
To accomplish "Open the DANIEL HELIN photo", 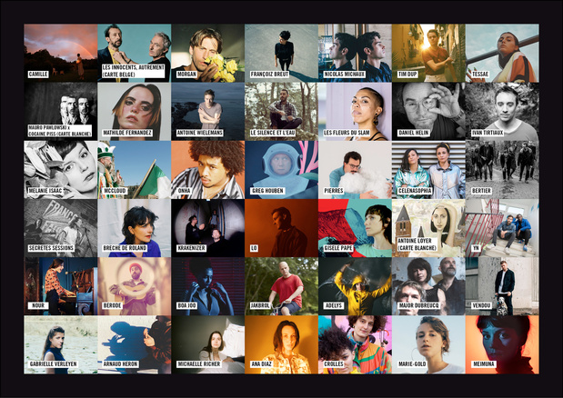I will 428,112.
